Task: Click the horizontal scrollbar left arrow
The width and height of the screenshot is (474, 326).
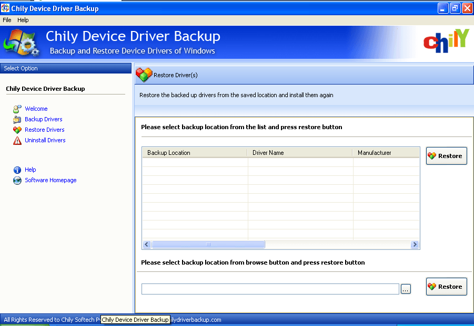Action: pyautogui.click(x=147, y=245)
